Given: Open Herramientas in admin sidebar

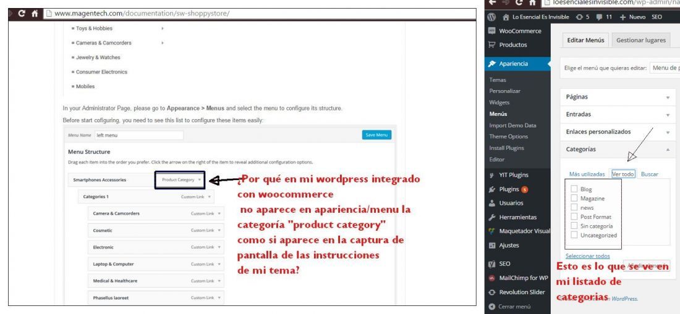Looking at the screenshot, I should point(517,217).
